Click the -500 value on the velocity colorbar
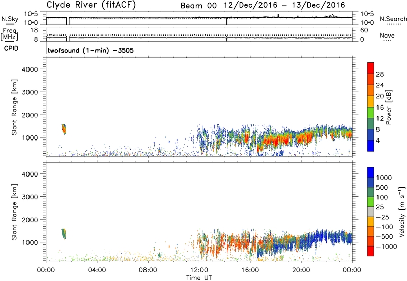The image size is (407, 281). (x=385, y=237)
